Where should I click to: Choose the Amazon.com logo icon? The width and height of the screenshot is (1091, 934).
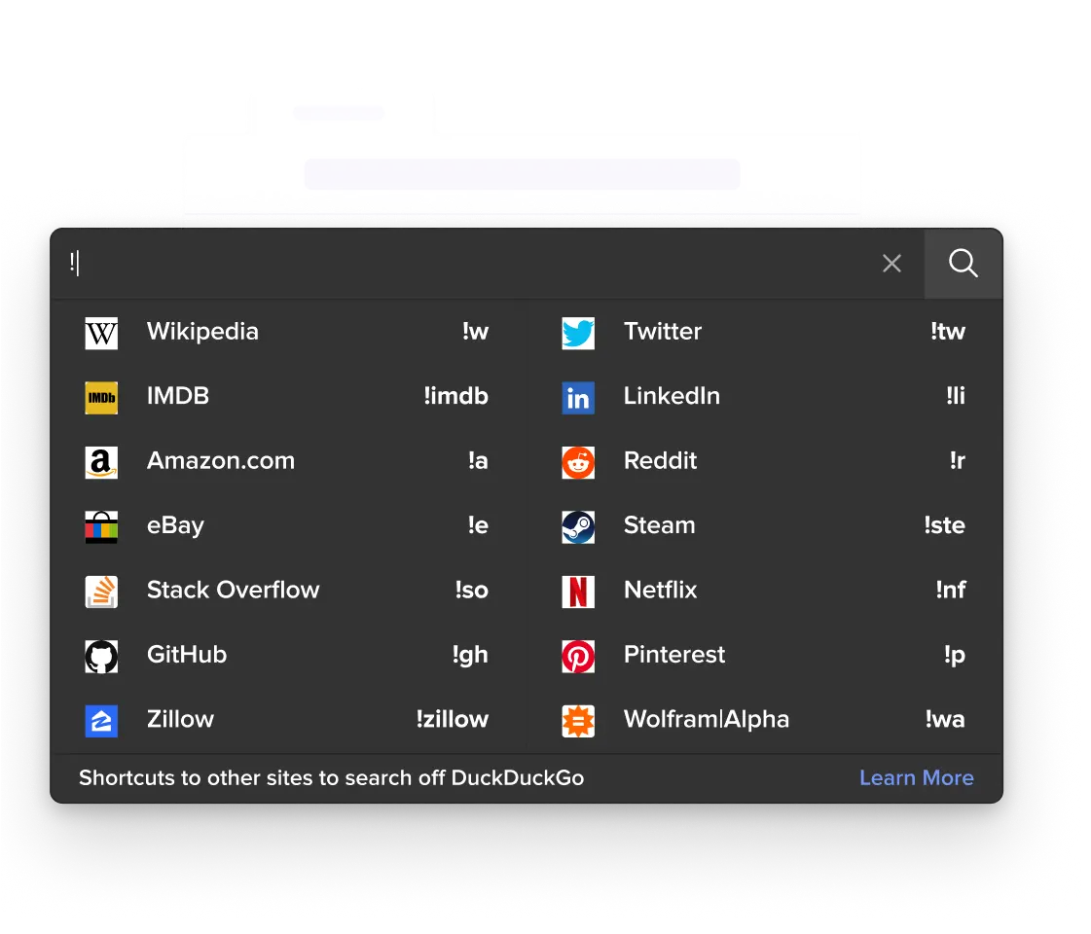[101, 462]
